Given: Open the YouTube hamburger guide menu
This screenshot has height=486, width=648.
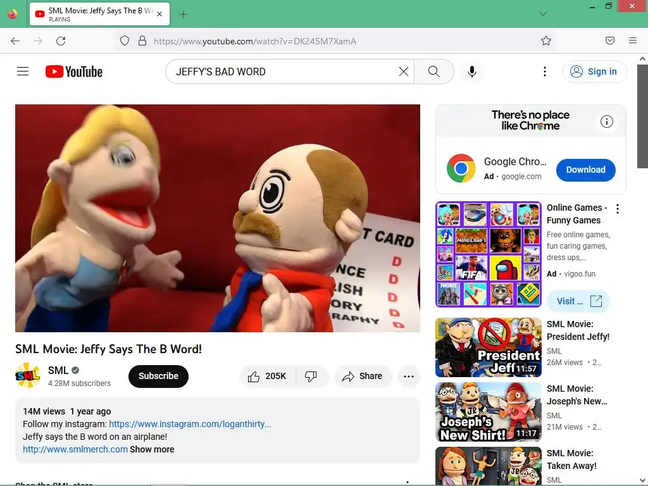Looking at the screenshot, I should [x=23, y=72].
